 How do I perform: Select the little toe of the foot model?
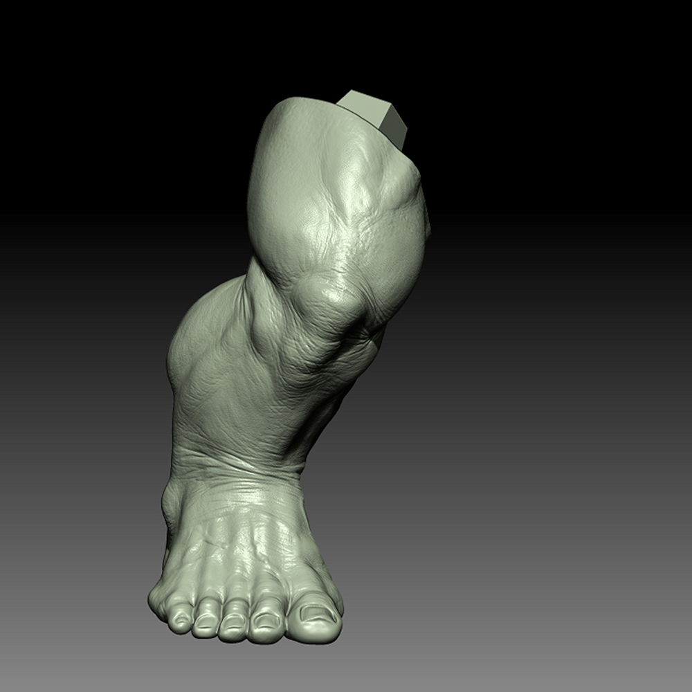(179, 618)
